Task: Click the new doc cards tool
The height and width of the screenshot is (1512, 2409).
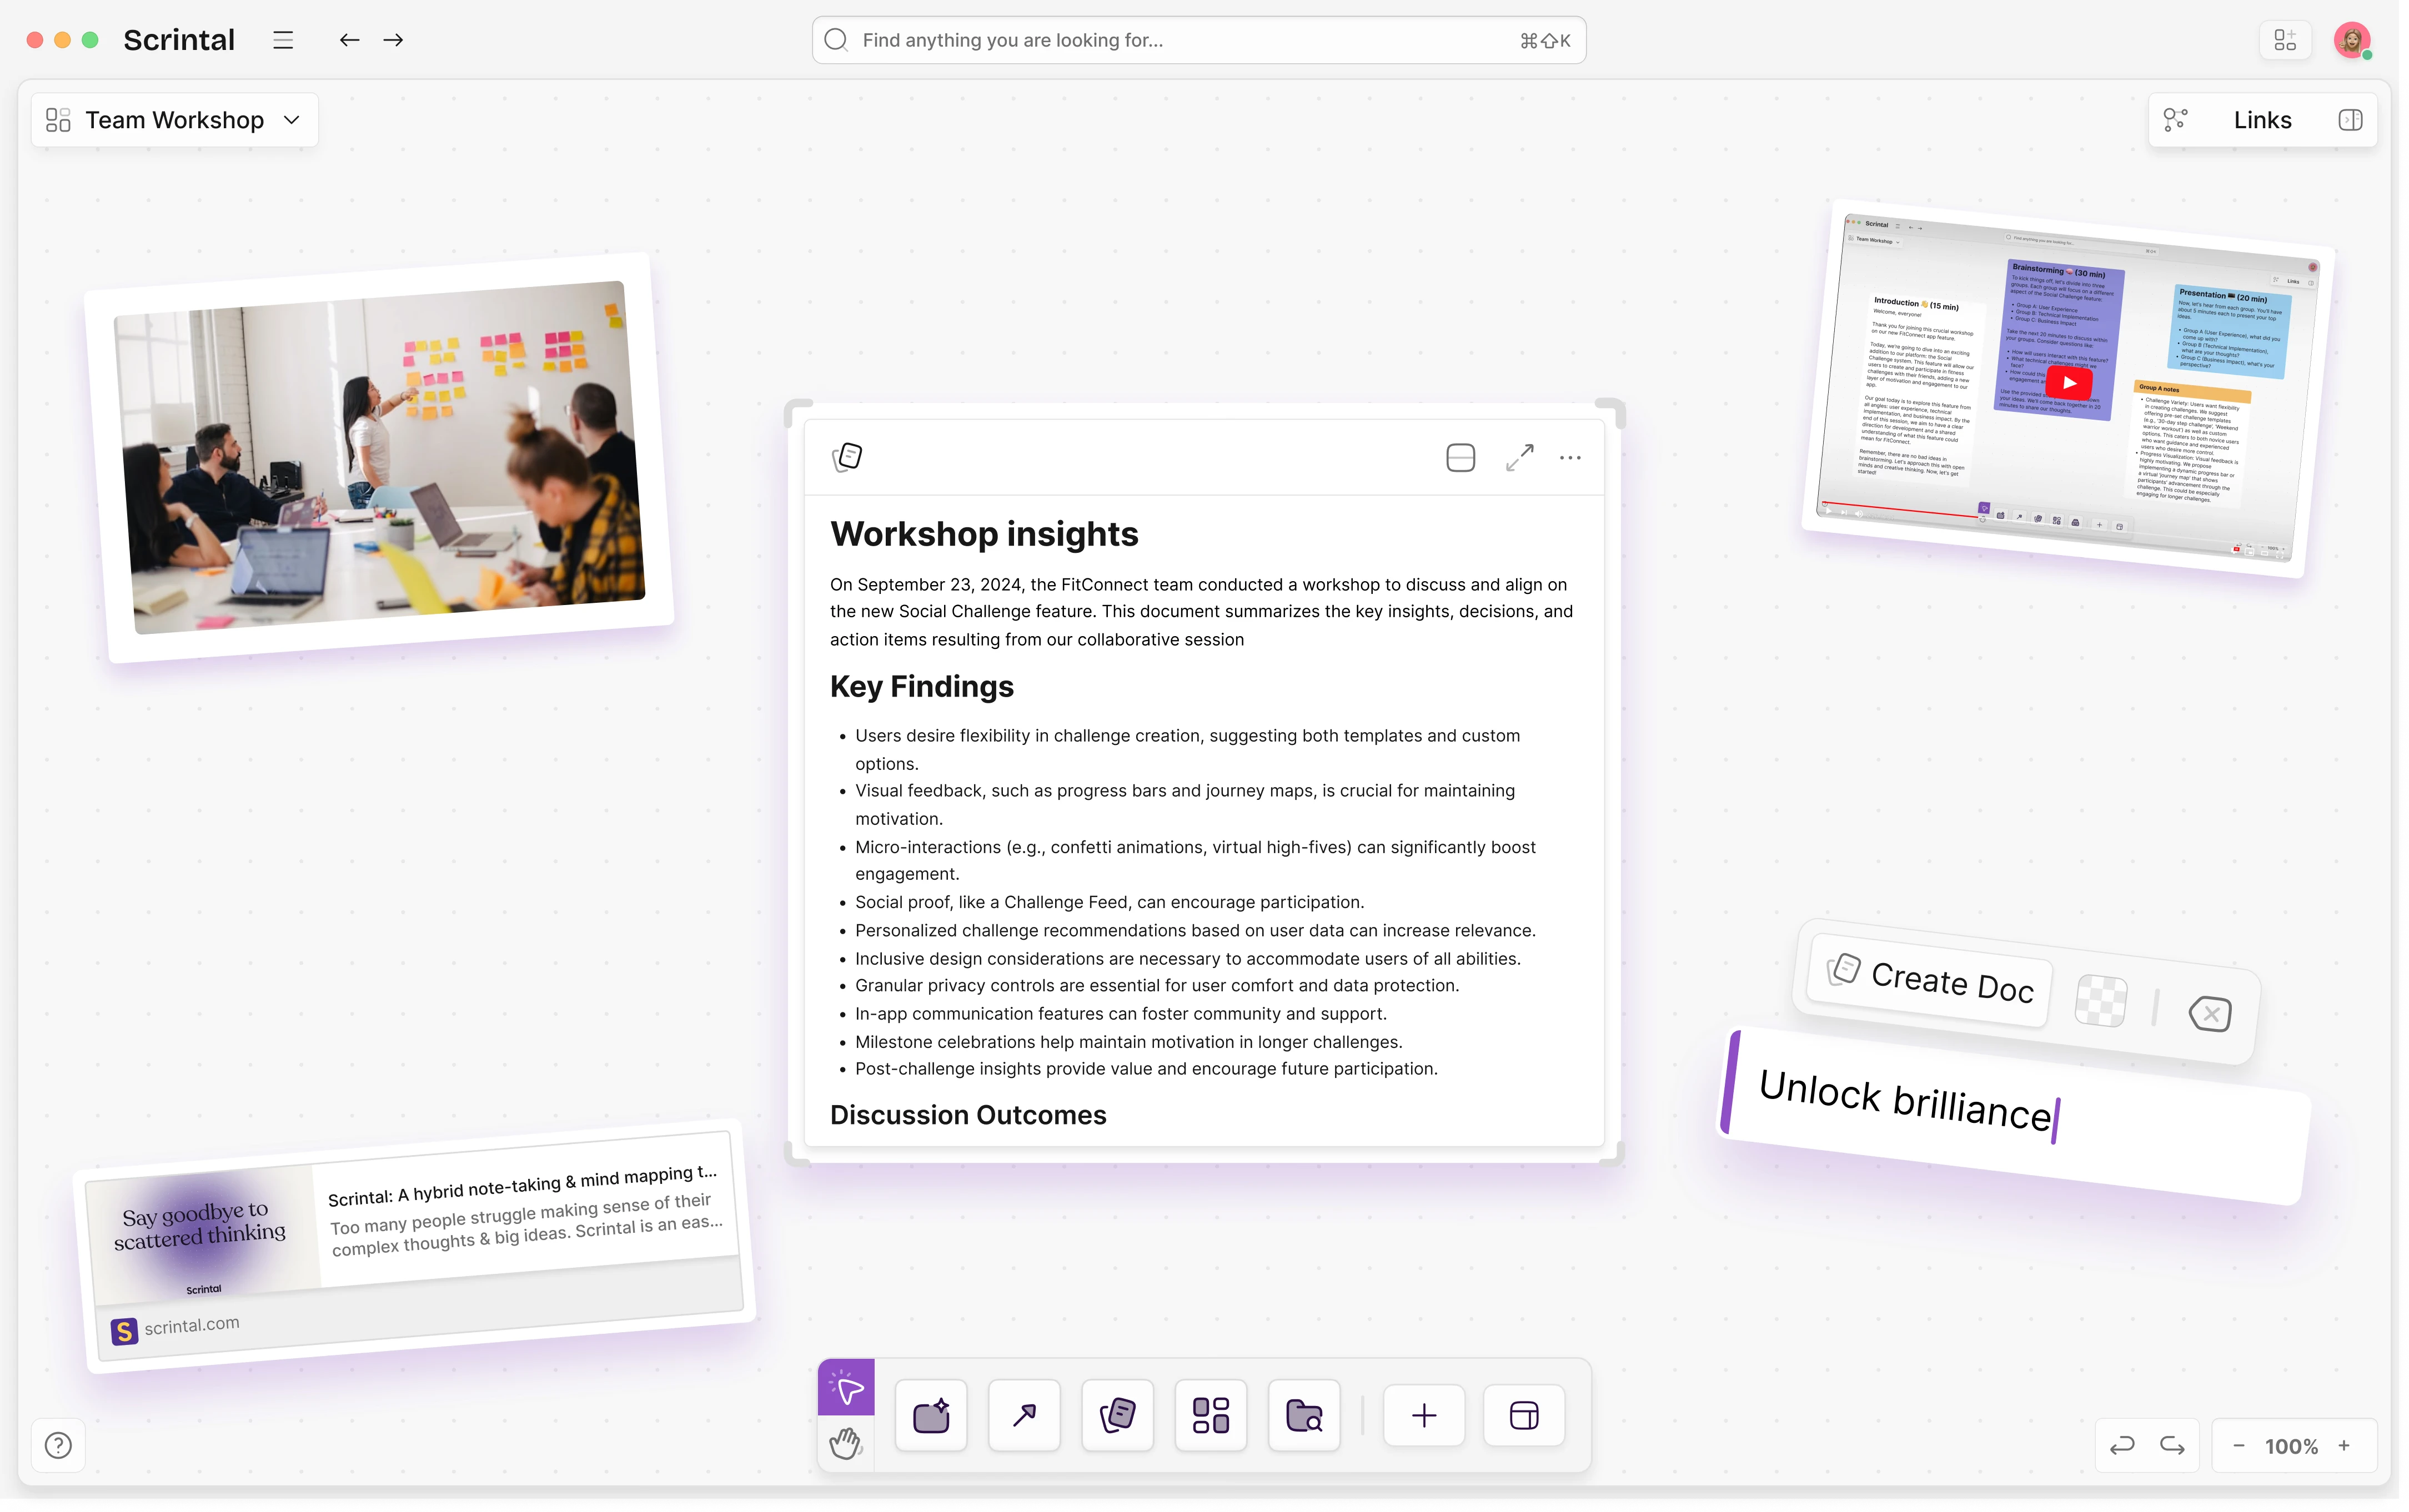Action: coord(1117,1416)
